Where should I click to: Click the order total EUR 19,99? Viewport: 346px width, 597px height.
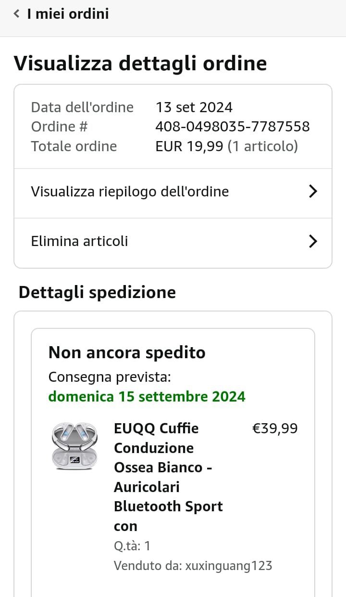coord(189,146)
